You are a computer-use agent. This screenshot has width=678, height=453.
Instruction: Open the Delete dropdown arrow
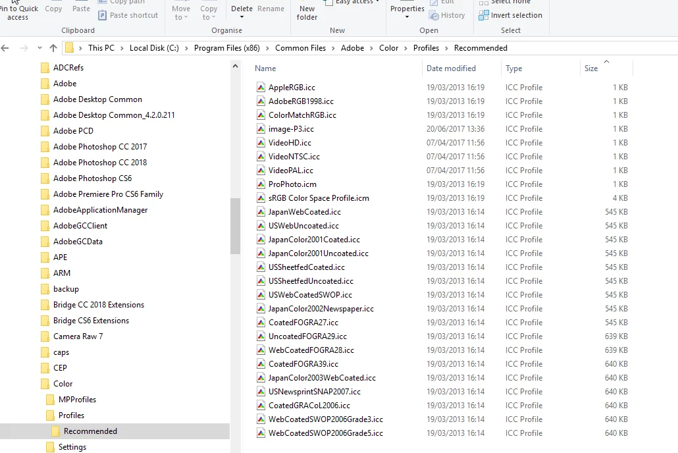click(x=242, y=17)
